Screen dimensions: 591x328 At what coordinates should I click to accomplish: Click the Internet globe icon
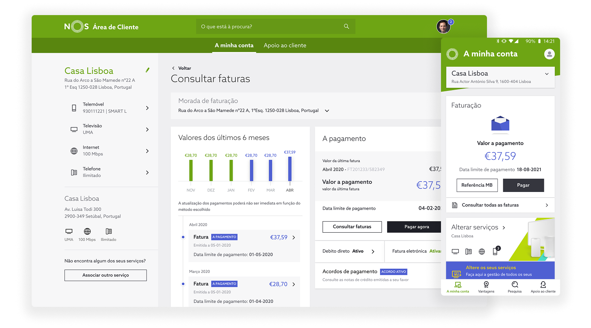pos(74,151)
